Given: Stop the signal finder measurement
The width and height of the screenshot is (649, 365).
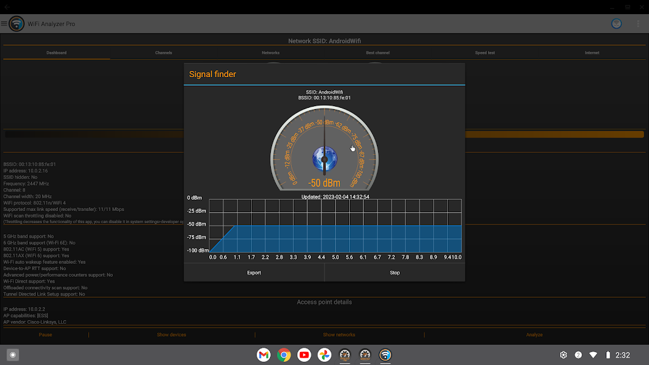Looking at the screenshot, I should click(x=395, y=273).
